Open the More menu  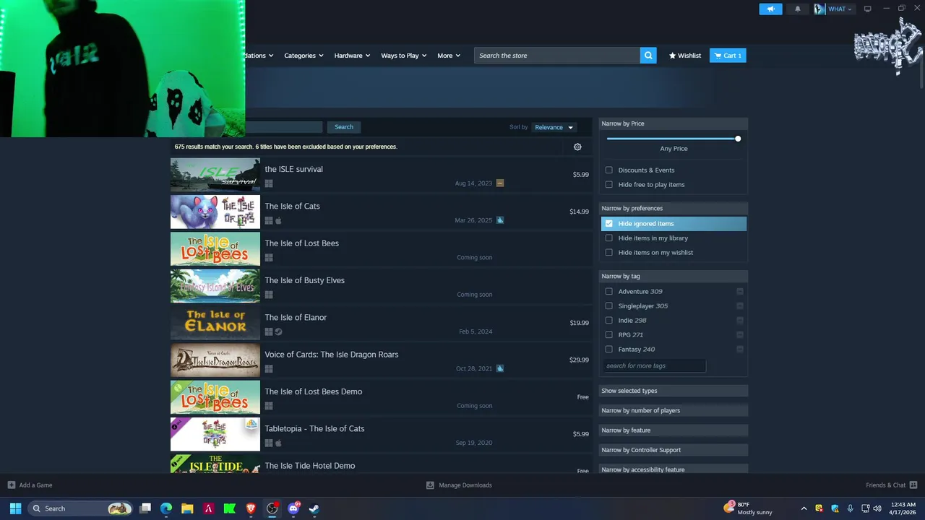(448, 56)
